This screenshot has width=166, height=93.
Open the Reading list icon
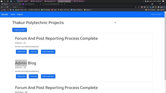(161, 10)
